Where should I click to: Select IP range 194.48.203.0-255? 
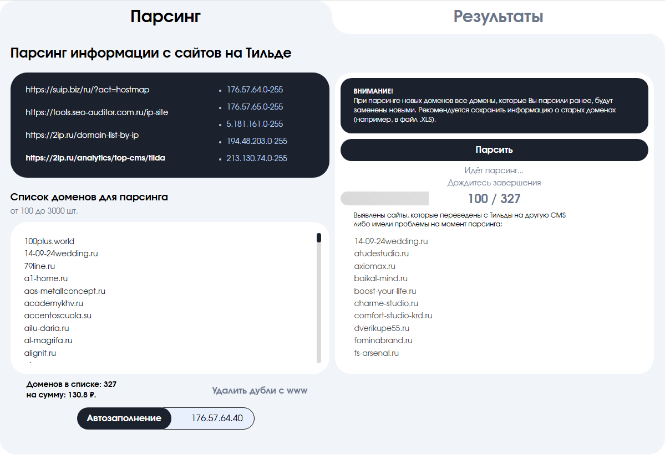(257, 141)
